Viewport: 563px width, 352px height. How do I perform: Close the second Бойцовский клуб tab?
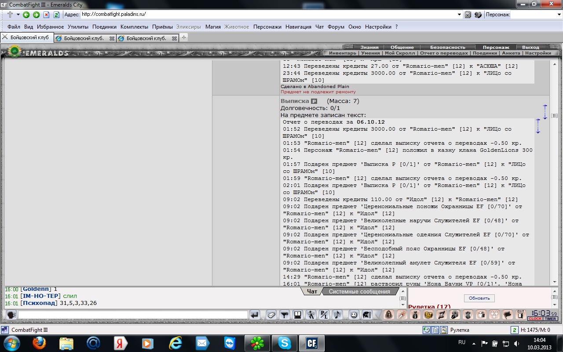click(112, 38)
